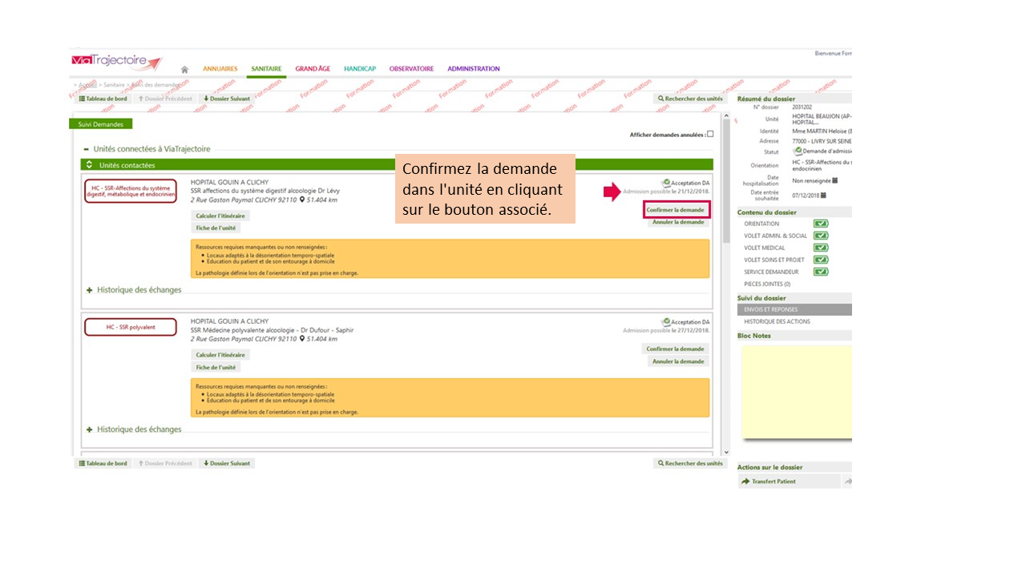The image size is (1026, 577).
Task: Click the green check icon for VOLET MEDICAL
Action: (821, 248)
